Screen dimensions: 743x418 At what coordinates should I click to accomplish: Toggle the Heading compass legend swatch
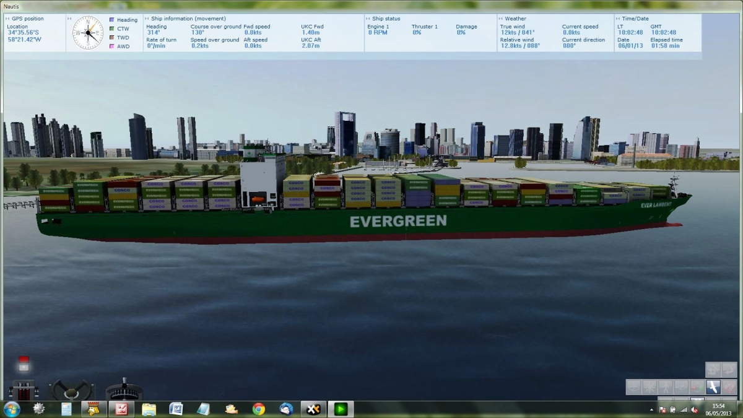pyautogui.click(x=111, y=20)
